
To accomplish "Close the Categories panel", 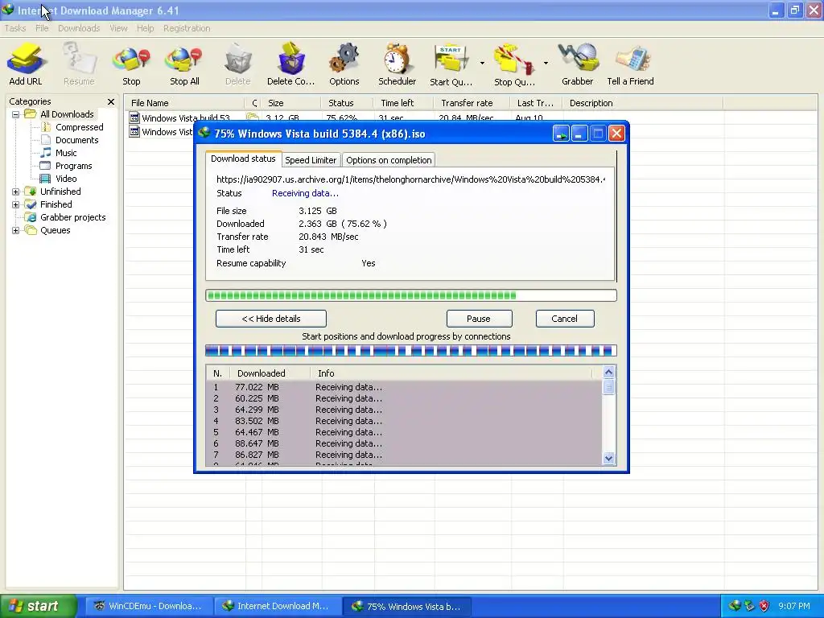I will (111, 101).
